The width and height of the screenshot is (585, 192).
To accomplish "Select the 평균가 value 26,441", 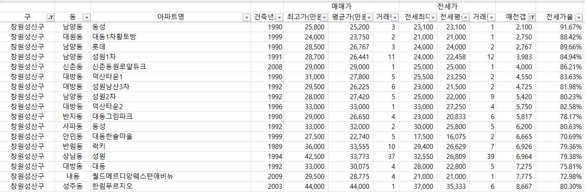I will point(350,57).
